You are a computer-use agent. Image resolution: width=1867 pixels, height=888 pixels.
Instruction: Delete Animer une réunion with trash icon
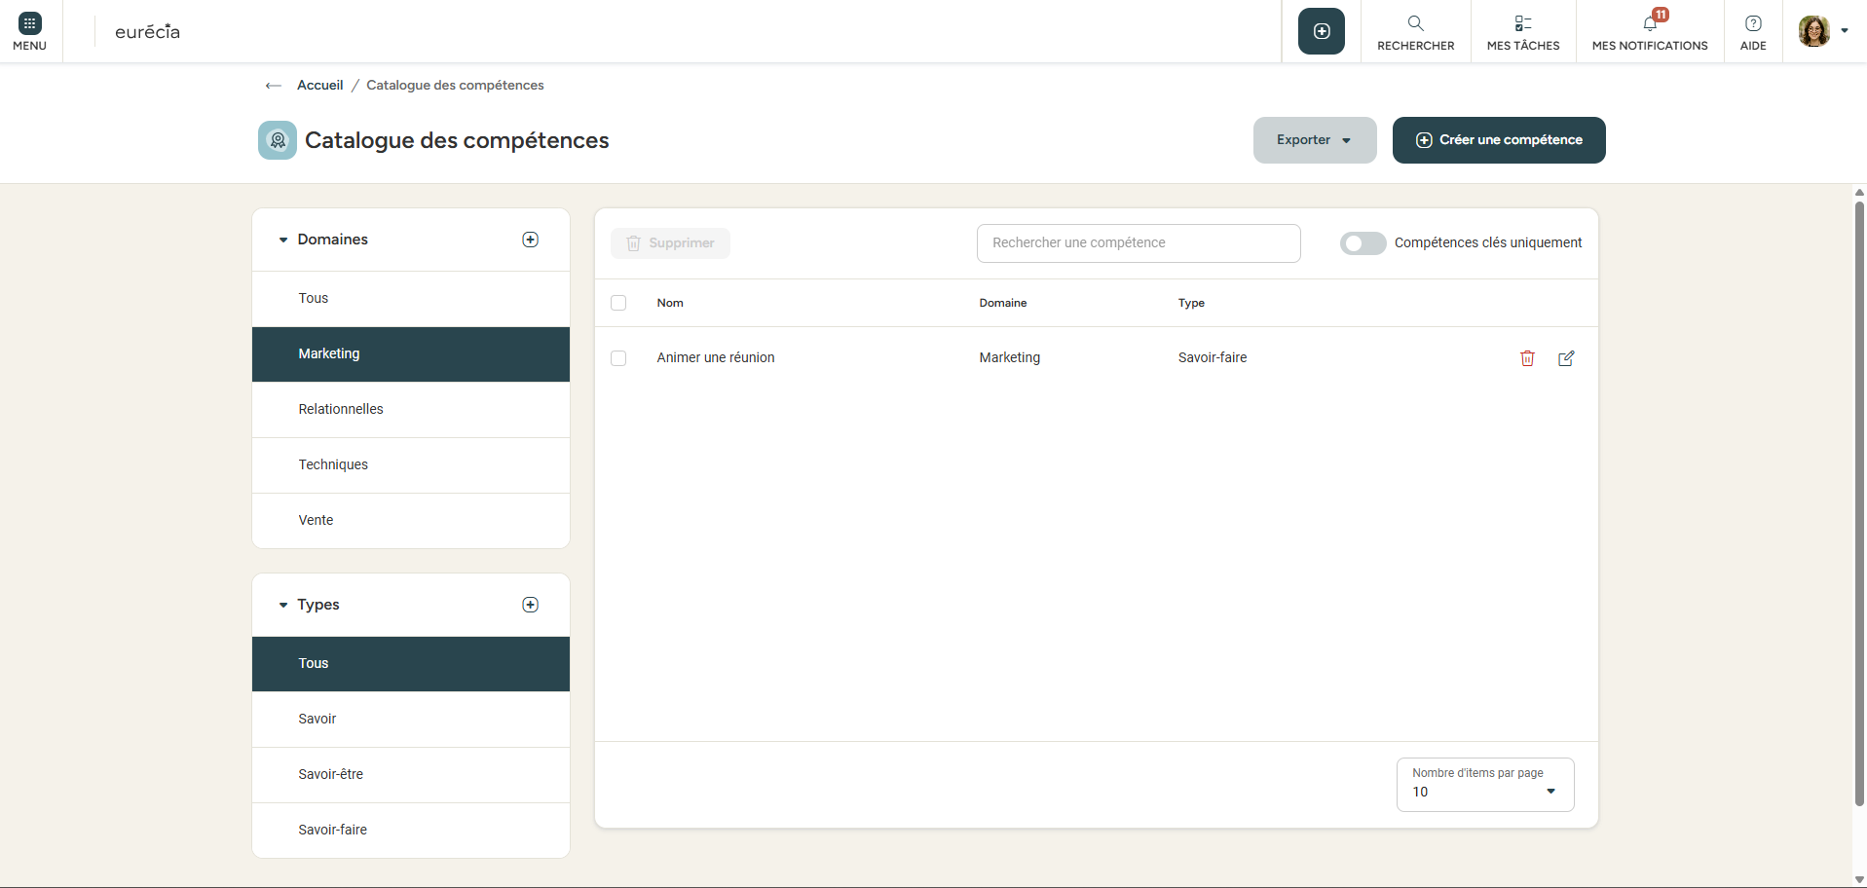point(1527,358)
